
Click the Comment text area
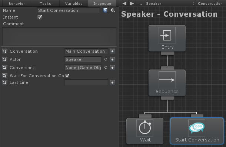point(59,36)
